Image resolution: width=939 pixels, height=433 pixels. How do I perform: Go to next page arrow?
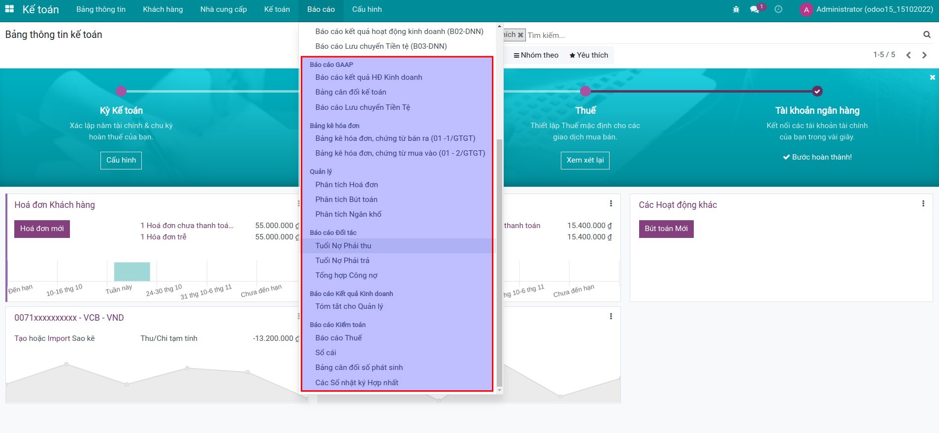(924, 55)
